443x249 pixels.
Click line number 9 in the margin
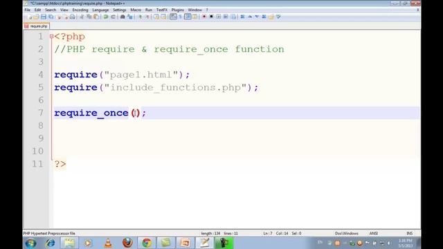tap(41, 138)
